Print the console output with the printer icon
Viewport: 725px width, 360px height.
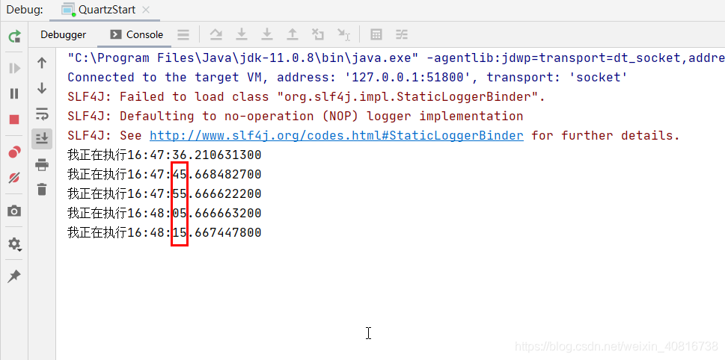(x=42, y=164)
